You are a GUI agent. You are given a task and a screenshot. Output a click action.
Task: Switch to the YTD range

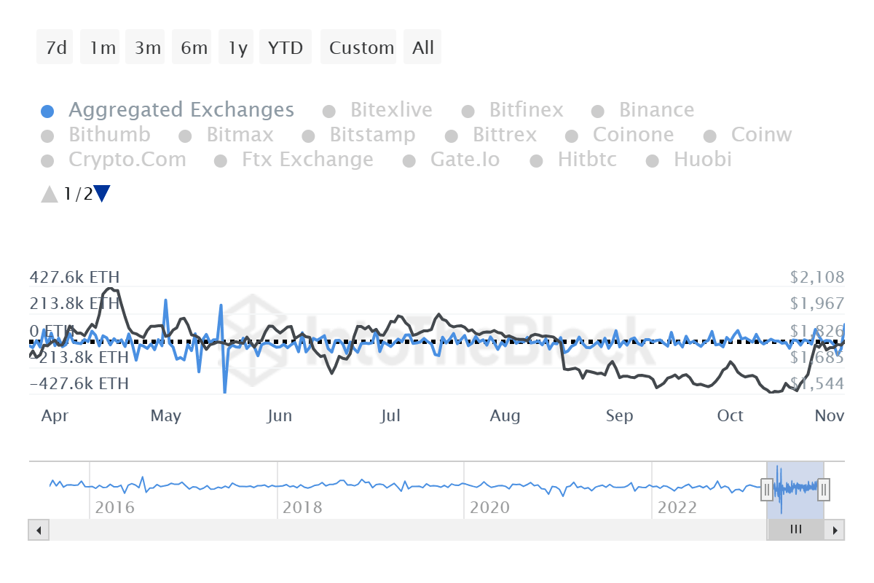[x=285, y=48]
